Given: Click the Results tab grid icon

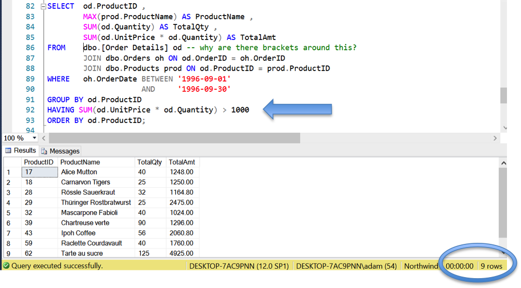Looking at the screenshot, I should pyautogui.click(x=8, y=150).
